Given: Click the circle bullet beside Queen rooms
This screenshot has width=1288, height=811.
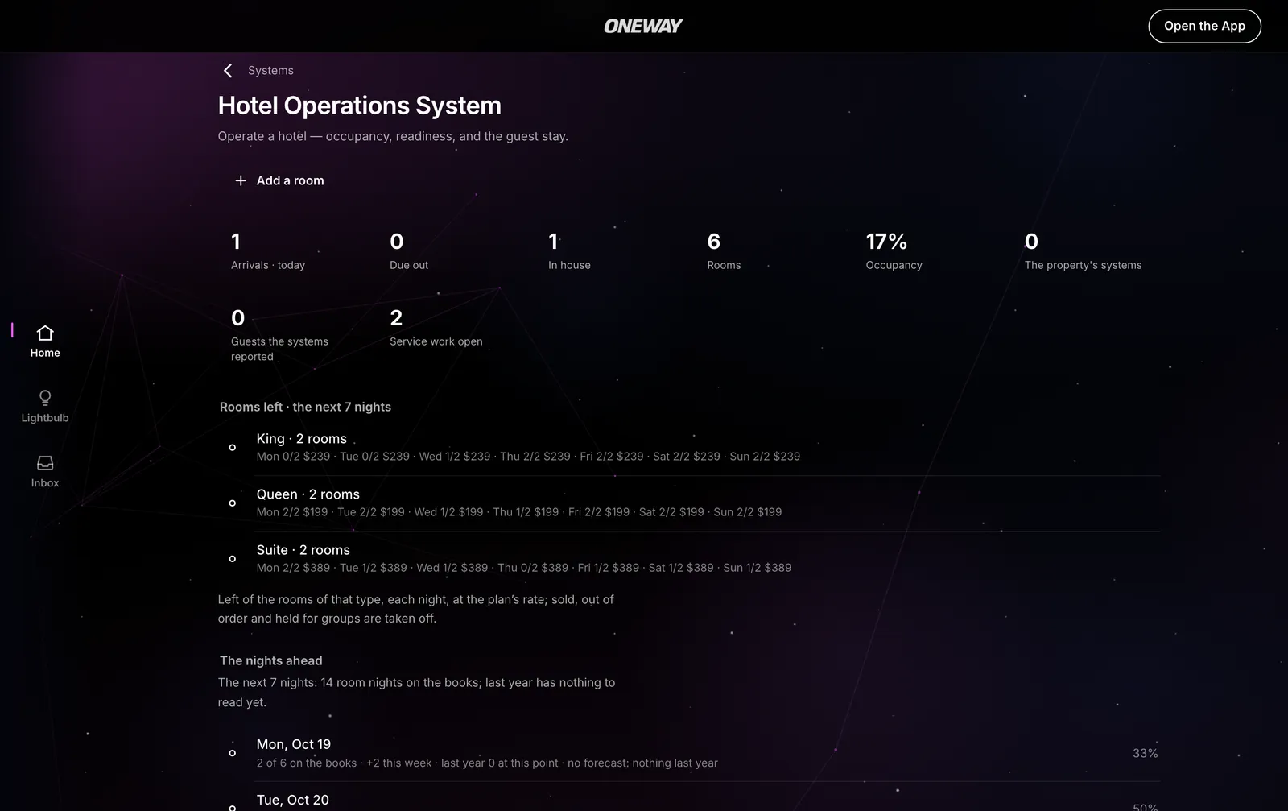Looking at the screenshot, I should (233, 503).
